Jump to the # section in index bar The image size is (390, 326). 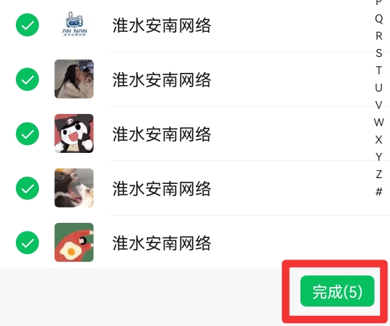click(379, 192)
